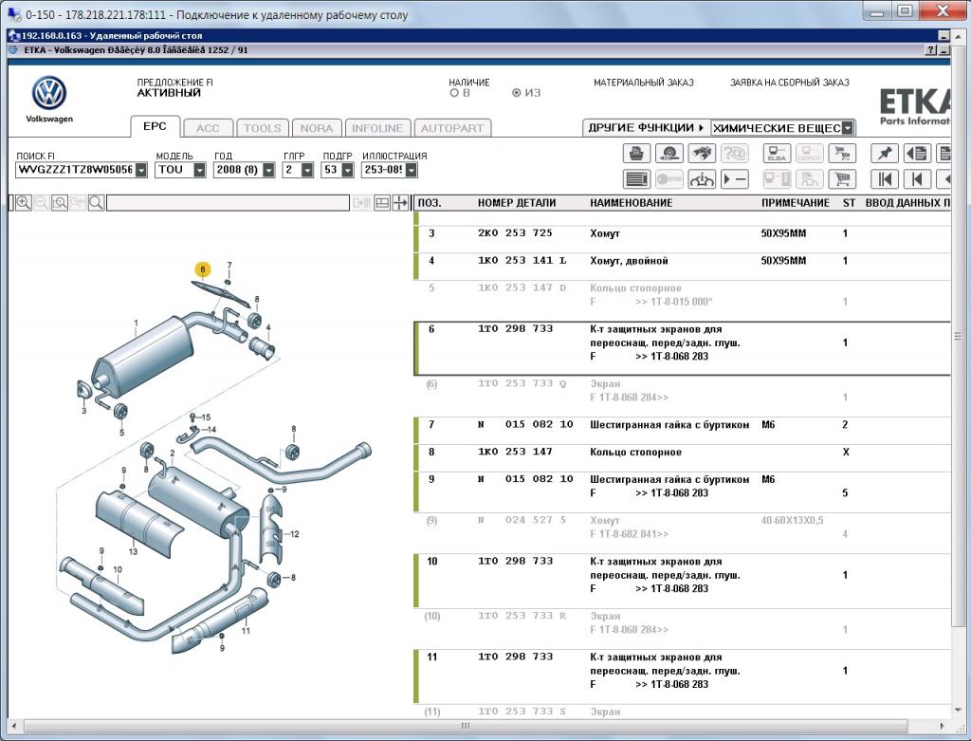Click the arrow-through-divider pane icon
971x741 pixels.
pyautogui.click(x=400, y=203)
